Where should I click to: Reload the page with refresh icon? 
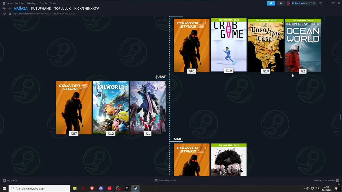tap(4, 14)
